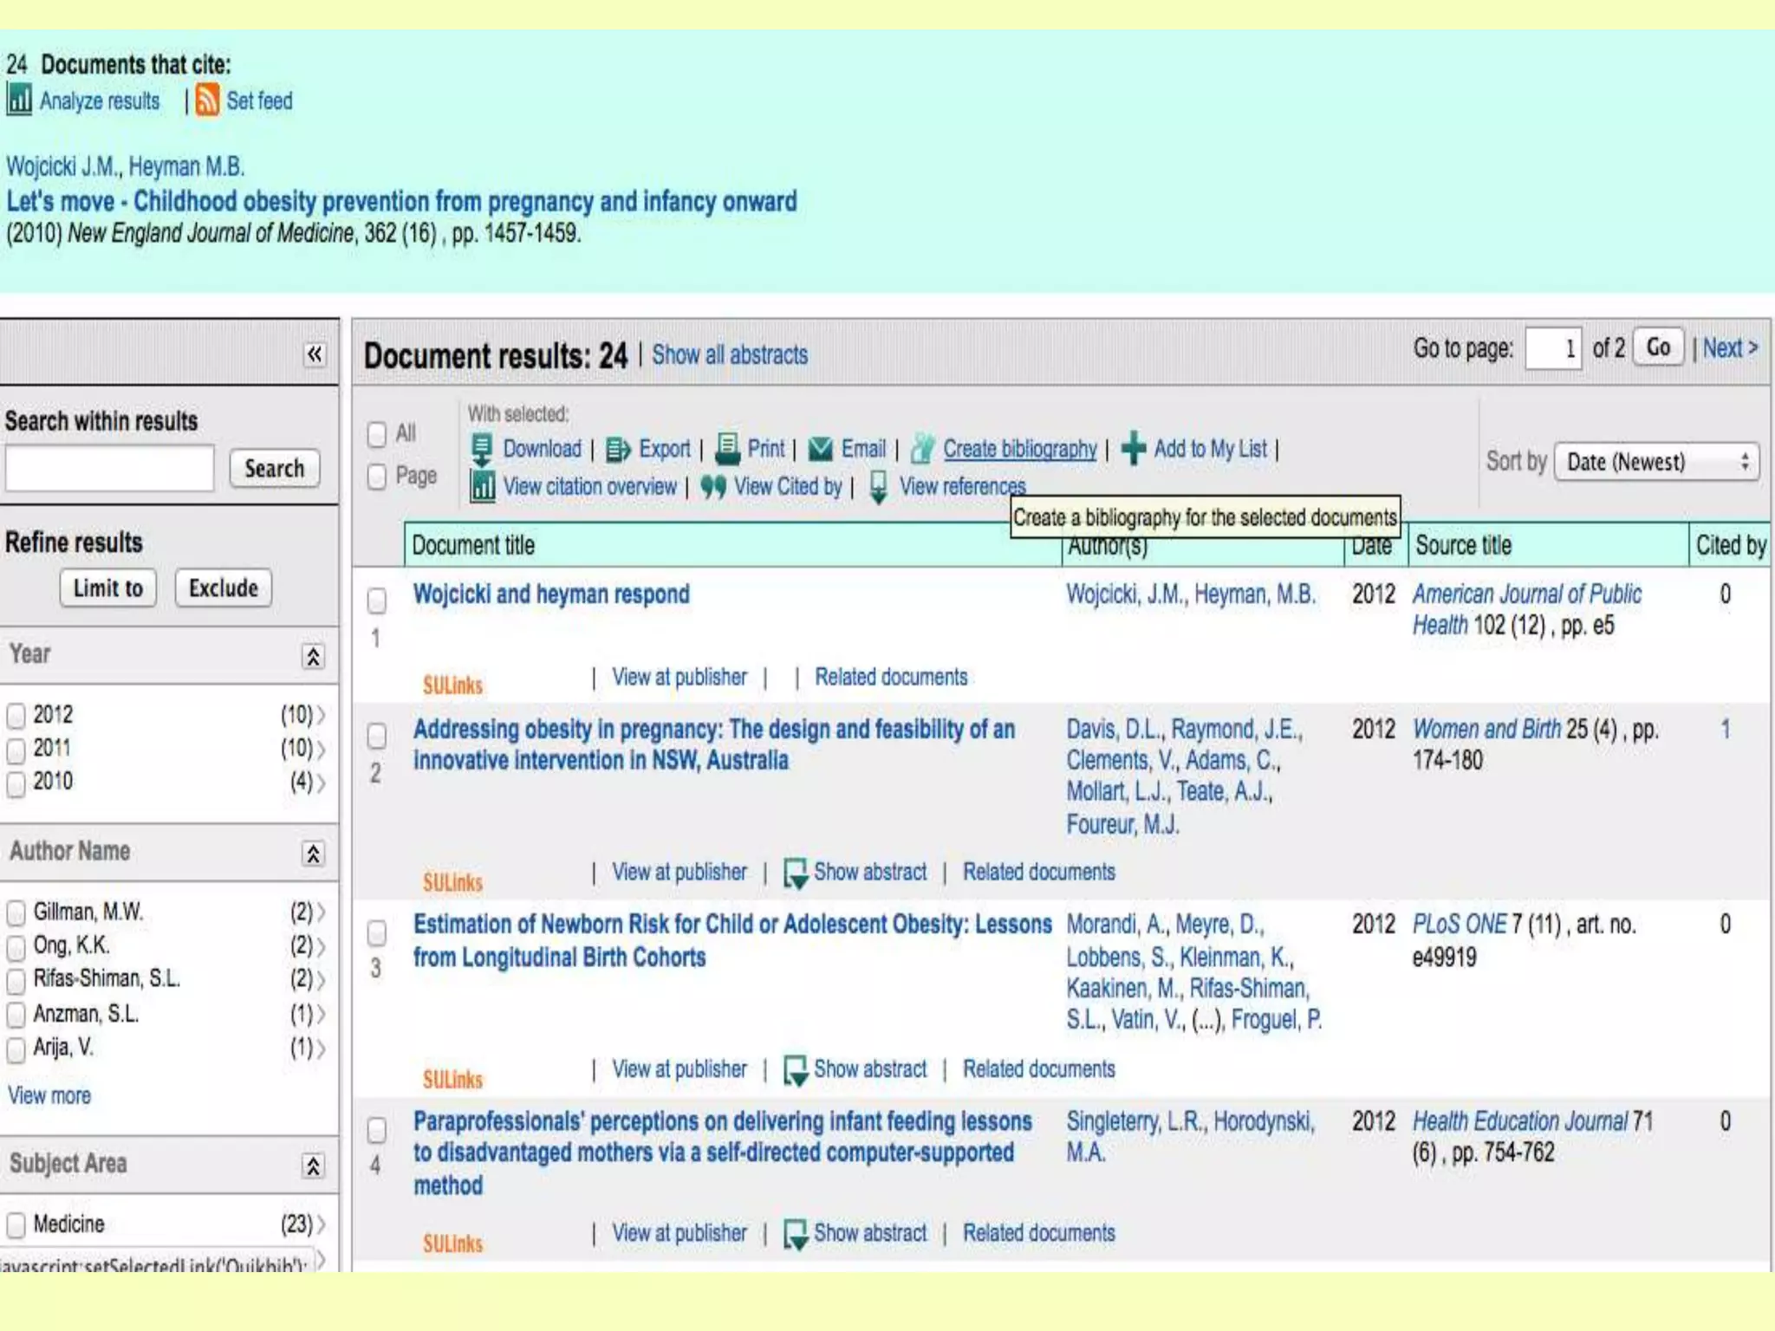The width and height of the screenshot is (1775, 1331).
Task: Click the Set feed RSS icon
Action: pos(207,101)
